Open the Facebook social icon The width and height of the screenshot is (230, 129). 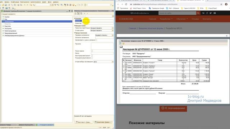207,13
